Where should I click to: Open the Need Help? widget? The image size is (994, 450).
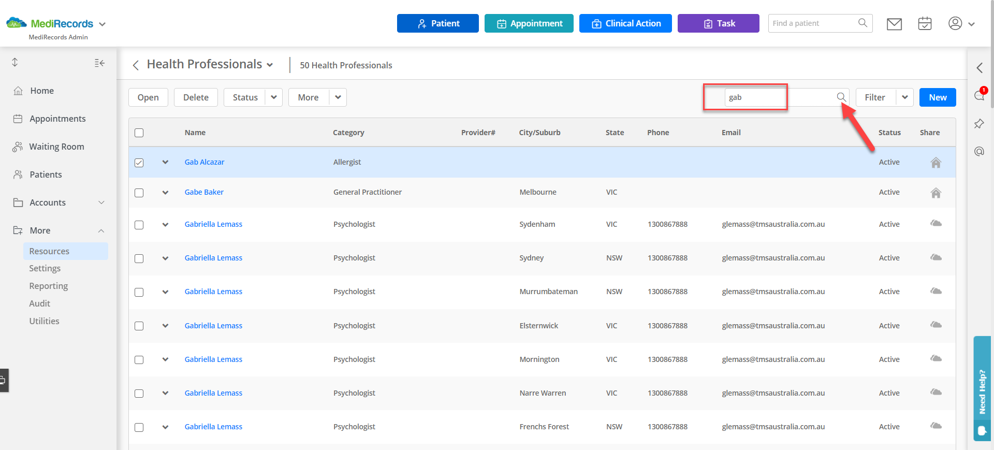[982, 388]
